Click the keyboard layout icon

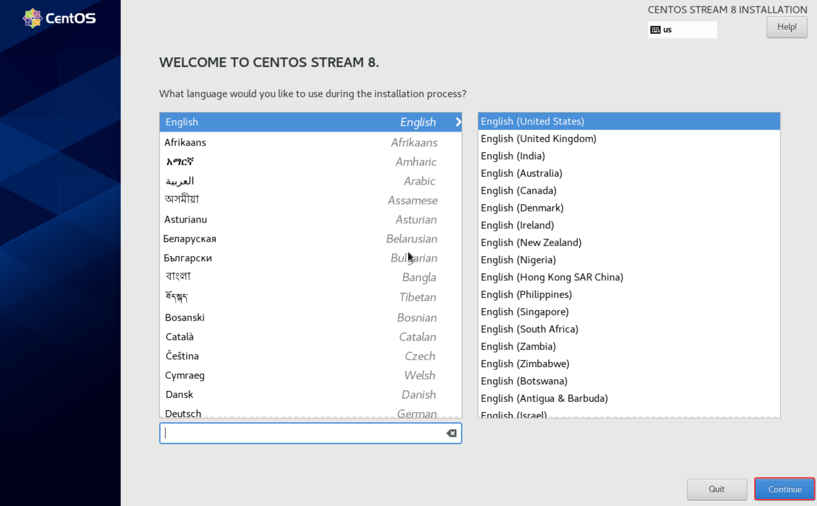655,30
